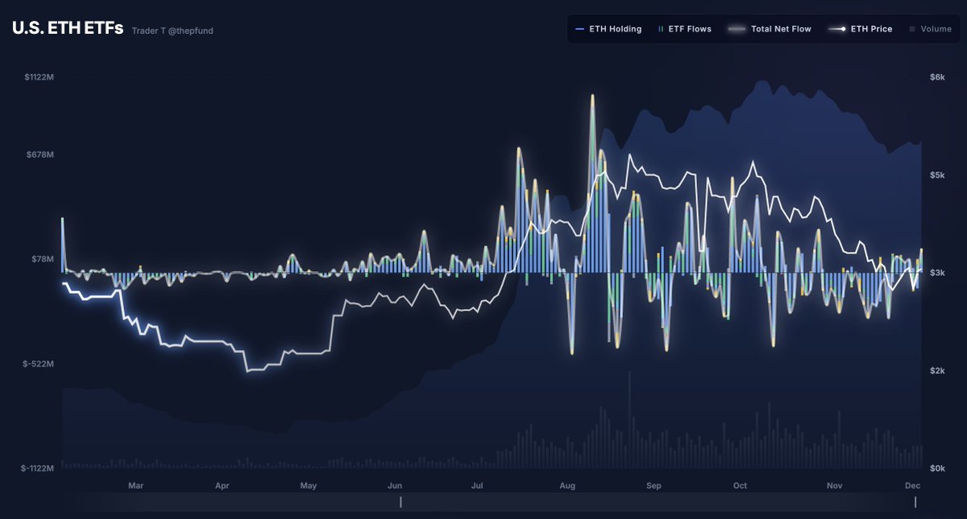This screenshot has height=519, width=967.
Task: Hide Total Net Flow series via its label
Action: 781,29
